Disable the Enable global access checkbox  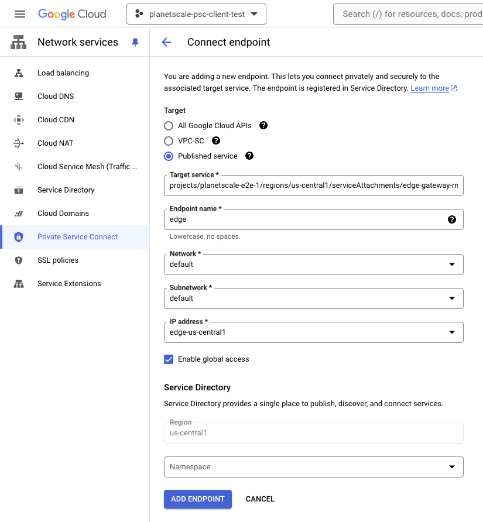(169, 359)
